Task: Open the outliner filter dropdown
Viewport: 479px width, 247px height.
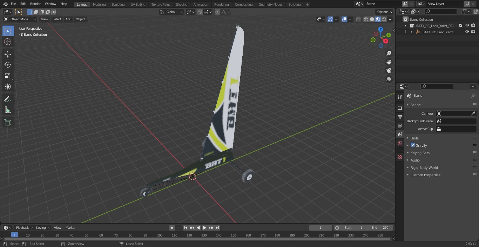Action: (466, 12)
